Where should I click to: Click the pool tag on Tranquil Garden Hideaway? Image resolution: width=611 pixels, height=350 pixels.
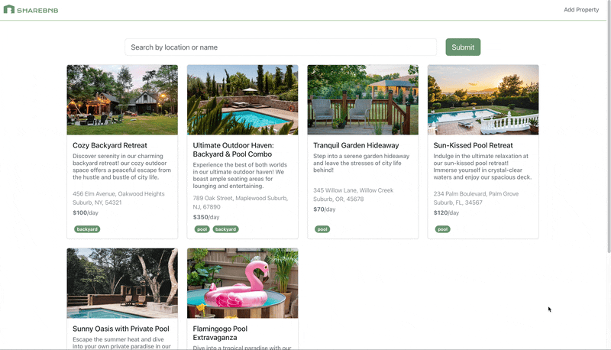click(x=322, y=229)
